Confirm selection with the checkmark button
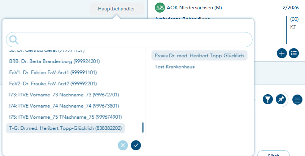This screenshot has width=305, height=156. [x=136, y=145]
